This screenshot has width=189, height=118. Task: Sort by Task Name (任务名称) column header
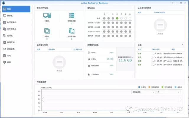pos(52,49)
